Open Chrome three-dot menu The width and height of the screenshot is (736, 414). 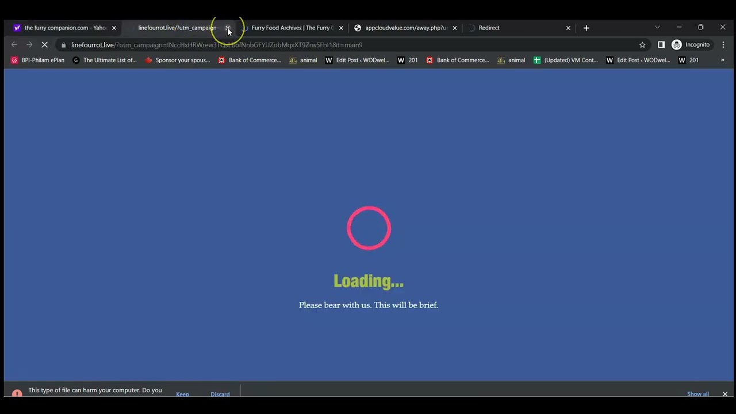[723, 45]
